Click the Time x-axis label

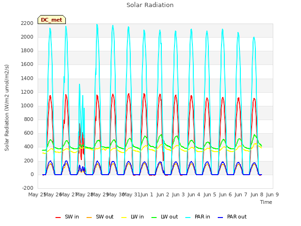coord(266,202)
